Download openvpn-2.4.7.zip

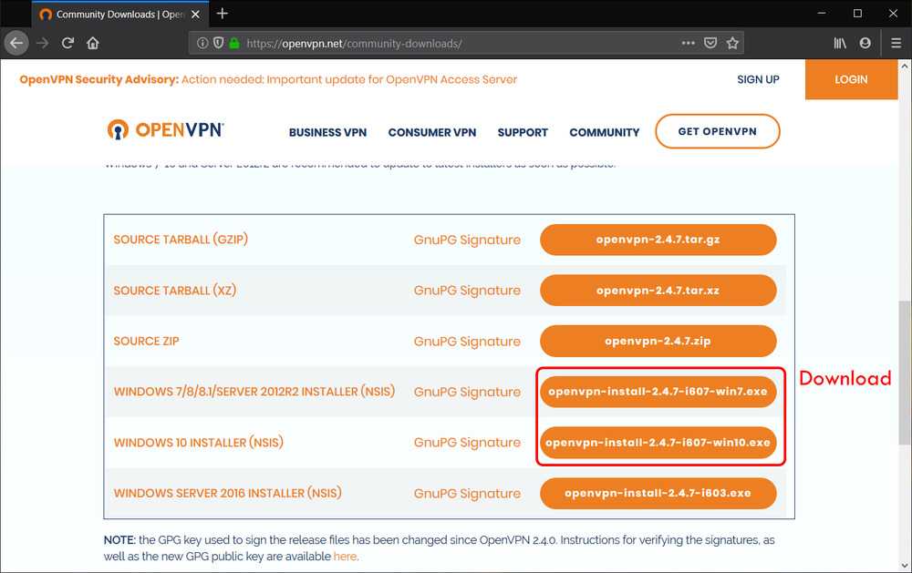658,341
